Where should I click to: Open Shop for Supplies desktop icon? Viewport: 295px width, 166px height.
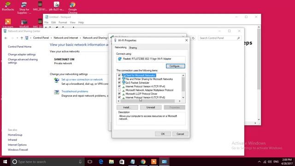point(24,7)
